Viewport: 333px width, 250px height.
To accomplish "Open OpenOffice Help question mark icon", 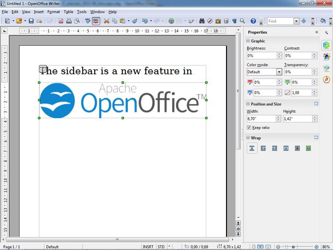I will point(253,21).
